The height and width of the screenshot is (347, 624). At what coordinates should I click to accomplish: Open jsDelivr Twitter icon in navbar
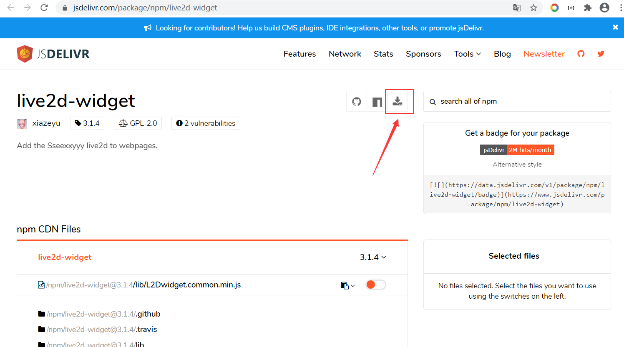pos(601,54)
